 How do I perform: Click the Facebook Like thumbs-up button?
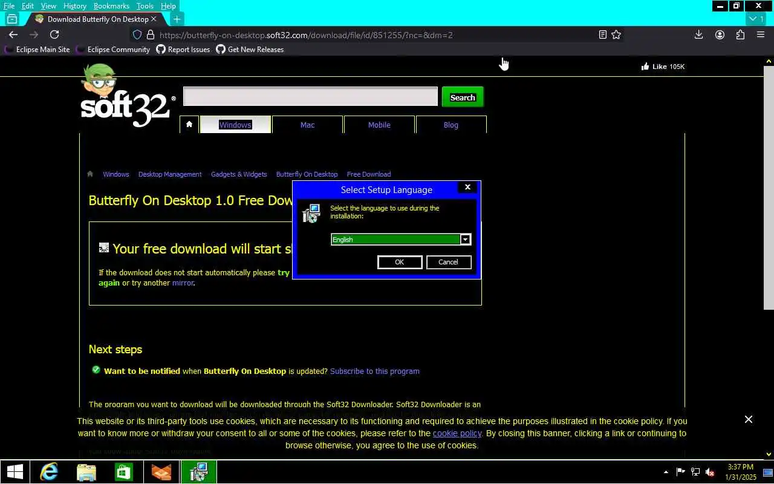(663, 67)
